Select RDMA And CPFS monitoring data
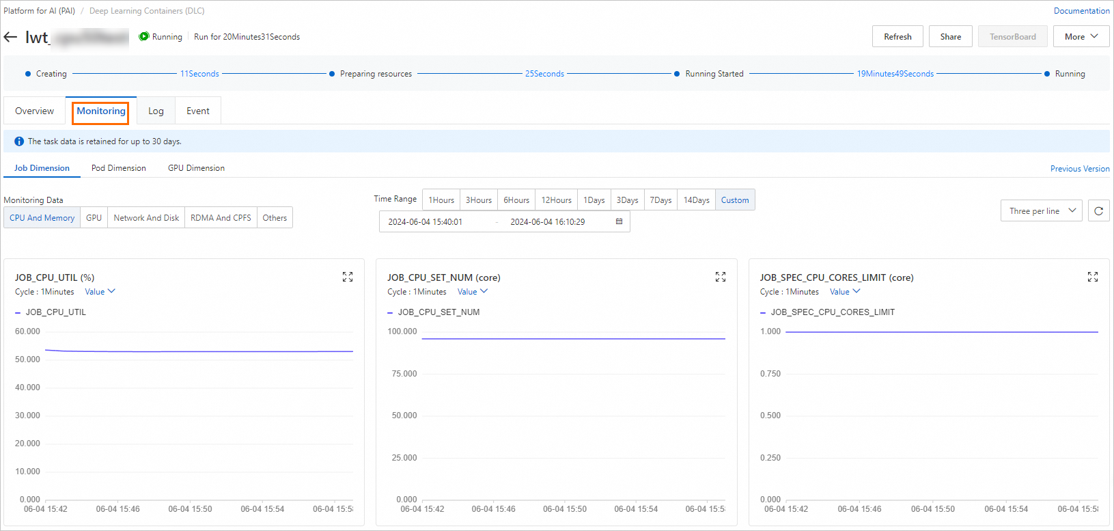 click(221, 218)
